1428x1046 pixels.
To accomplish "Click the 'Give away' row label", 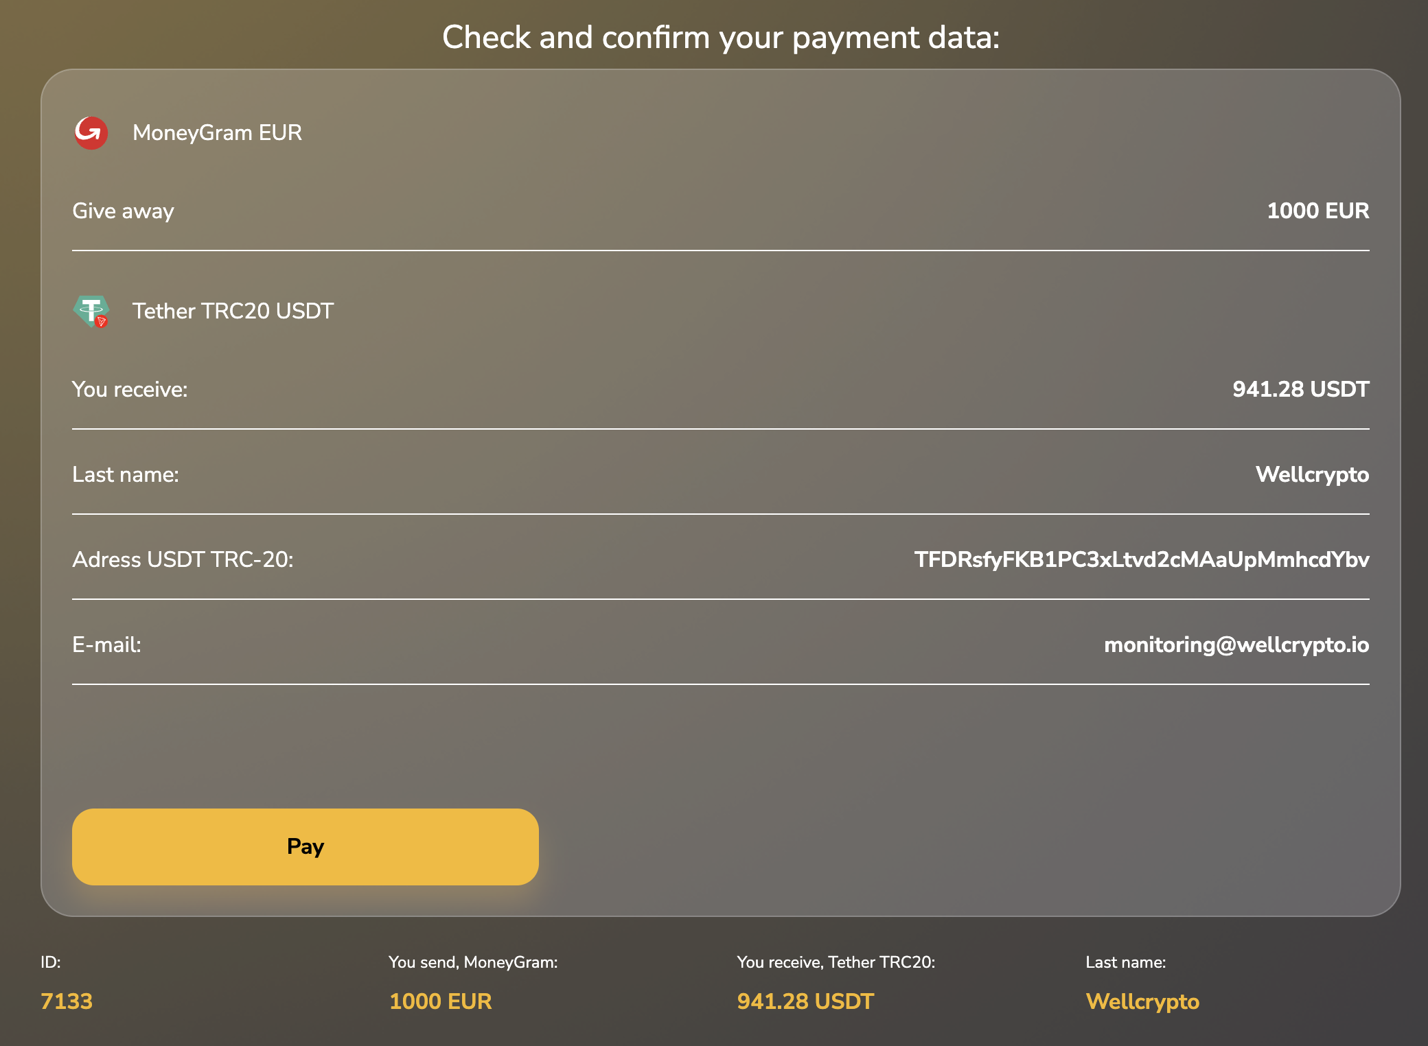I will [x=123, y=211].
